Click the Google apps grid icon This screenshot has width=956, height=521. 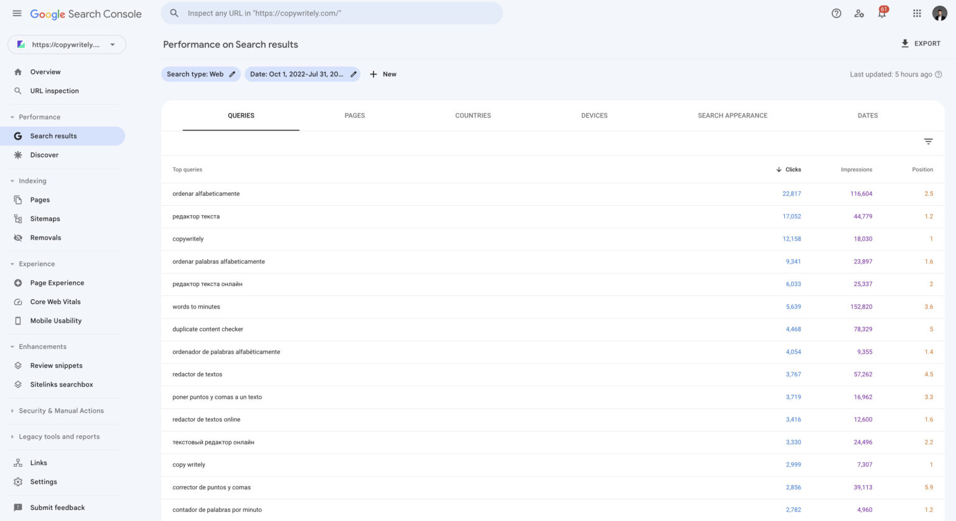coord(917,13)
